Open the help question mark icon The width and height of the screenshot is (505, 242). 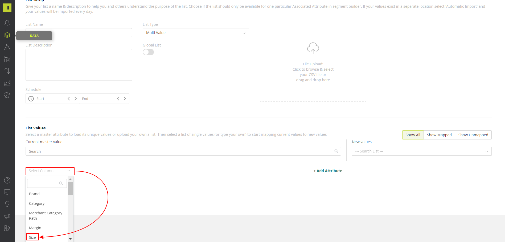pos(7,180)
